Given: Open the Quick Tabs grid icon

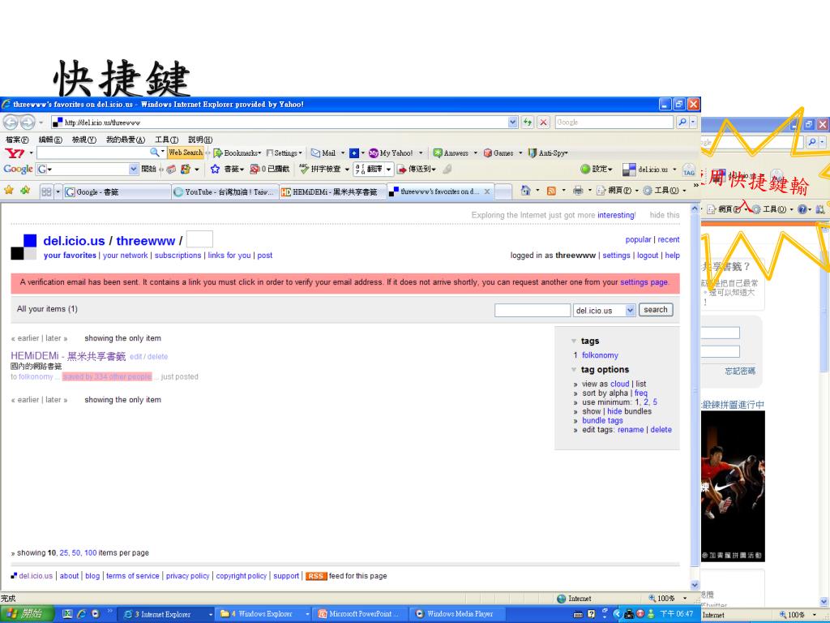Looking at the screenshot, I should [x=46, y=191].
